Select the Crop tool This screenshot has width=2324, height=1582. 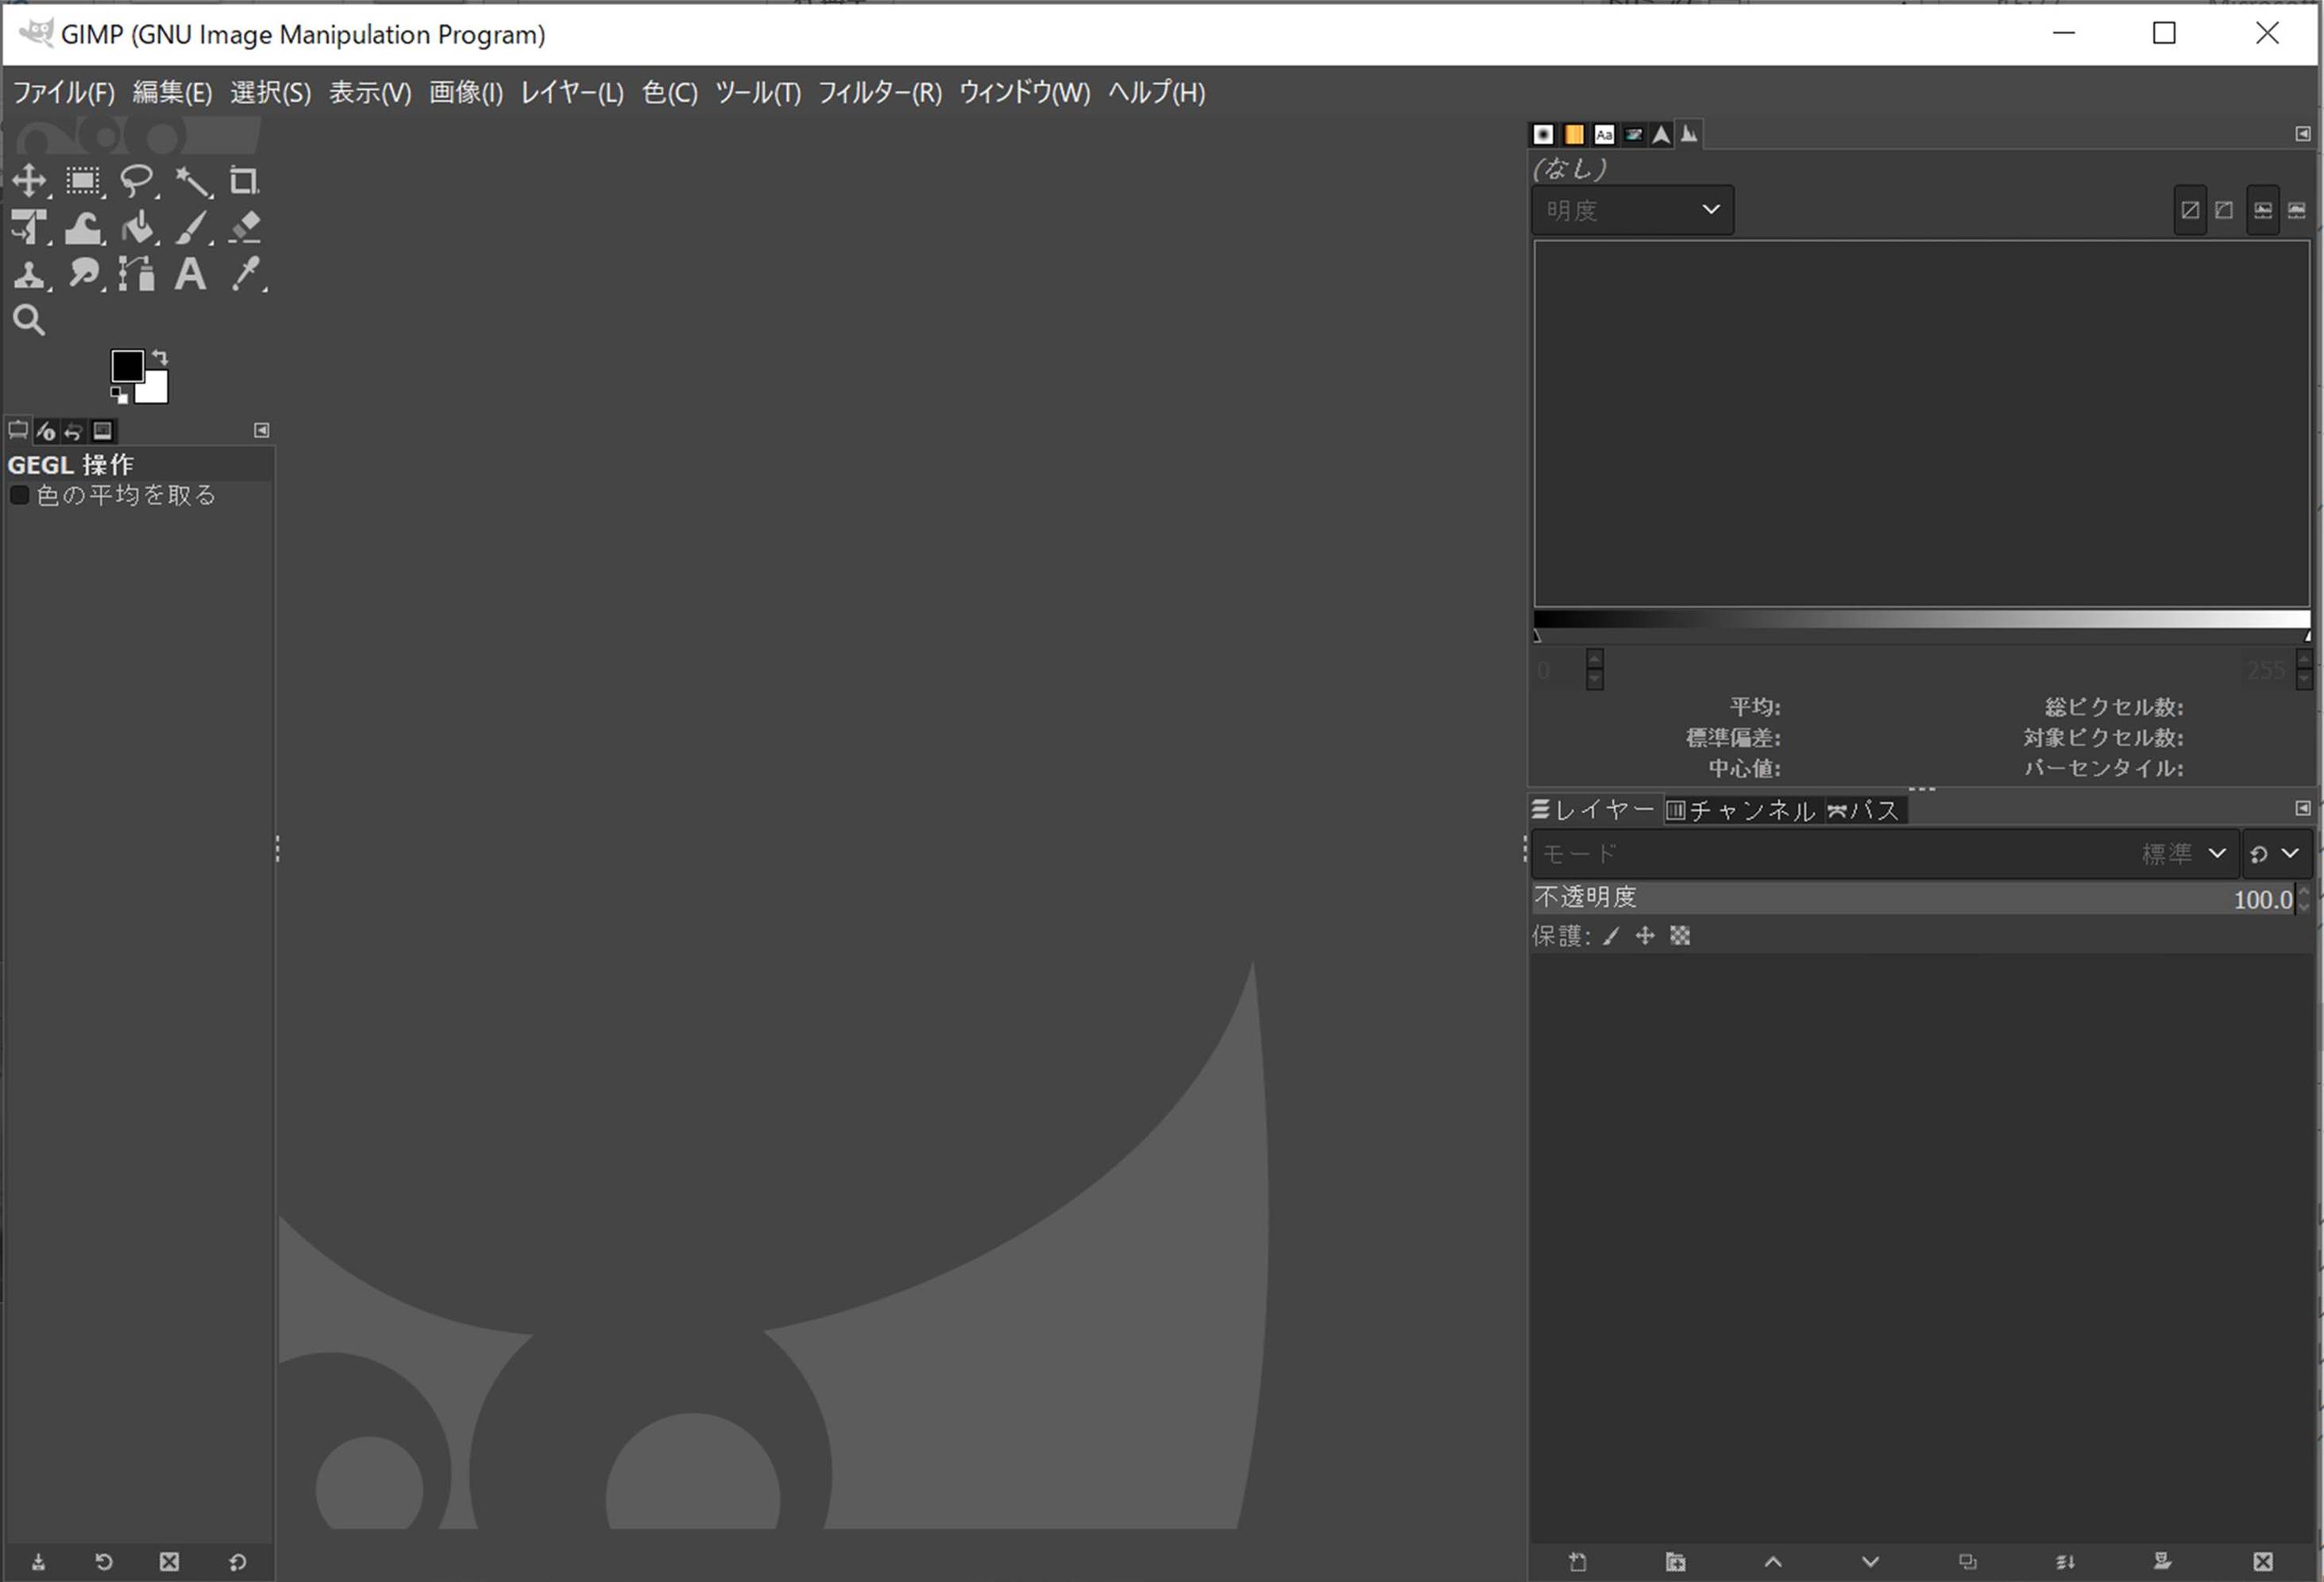(243, 181)
